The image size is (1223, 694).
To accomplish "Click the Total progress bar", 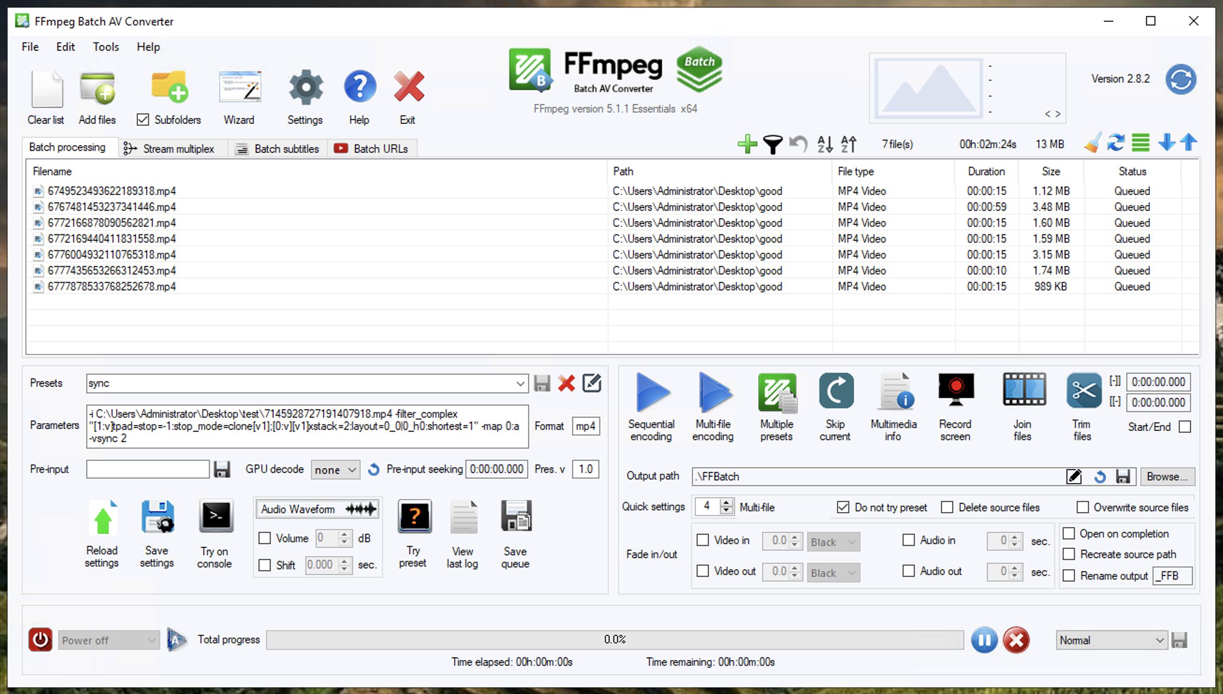I will (615, 640).
